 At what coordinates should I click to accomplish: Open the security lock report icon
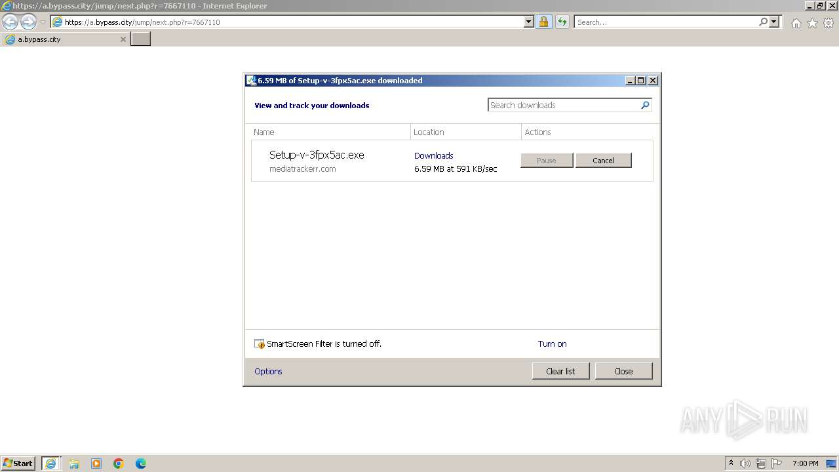click(543, 22)
